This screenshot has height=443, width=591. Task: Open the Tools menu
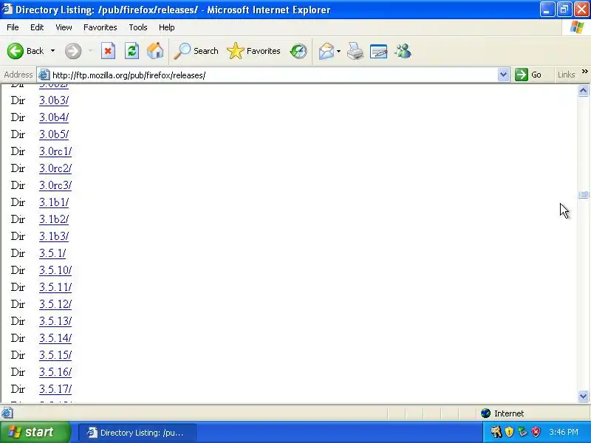coord(138,27)
